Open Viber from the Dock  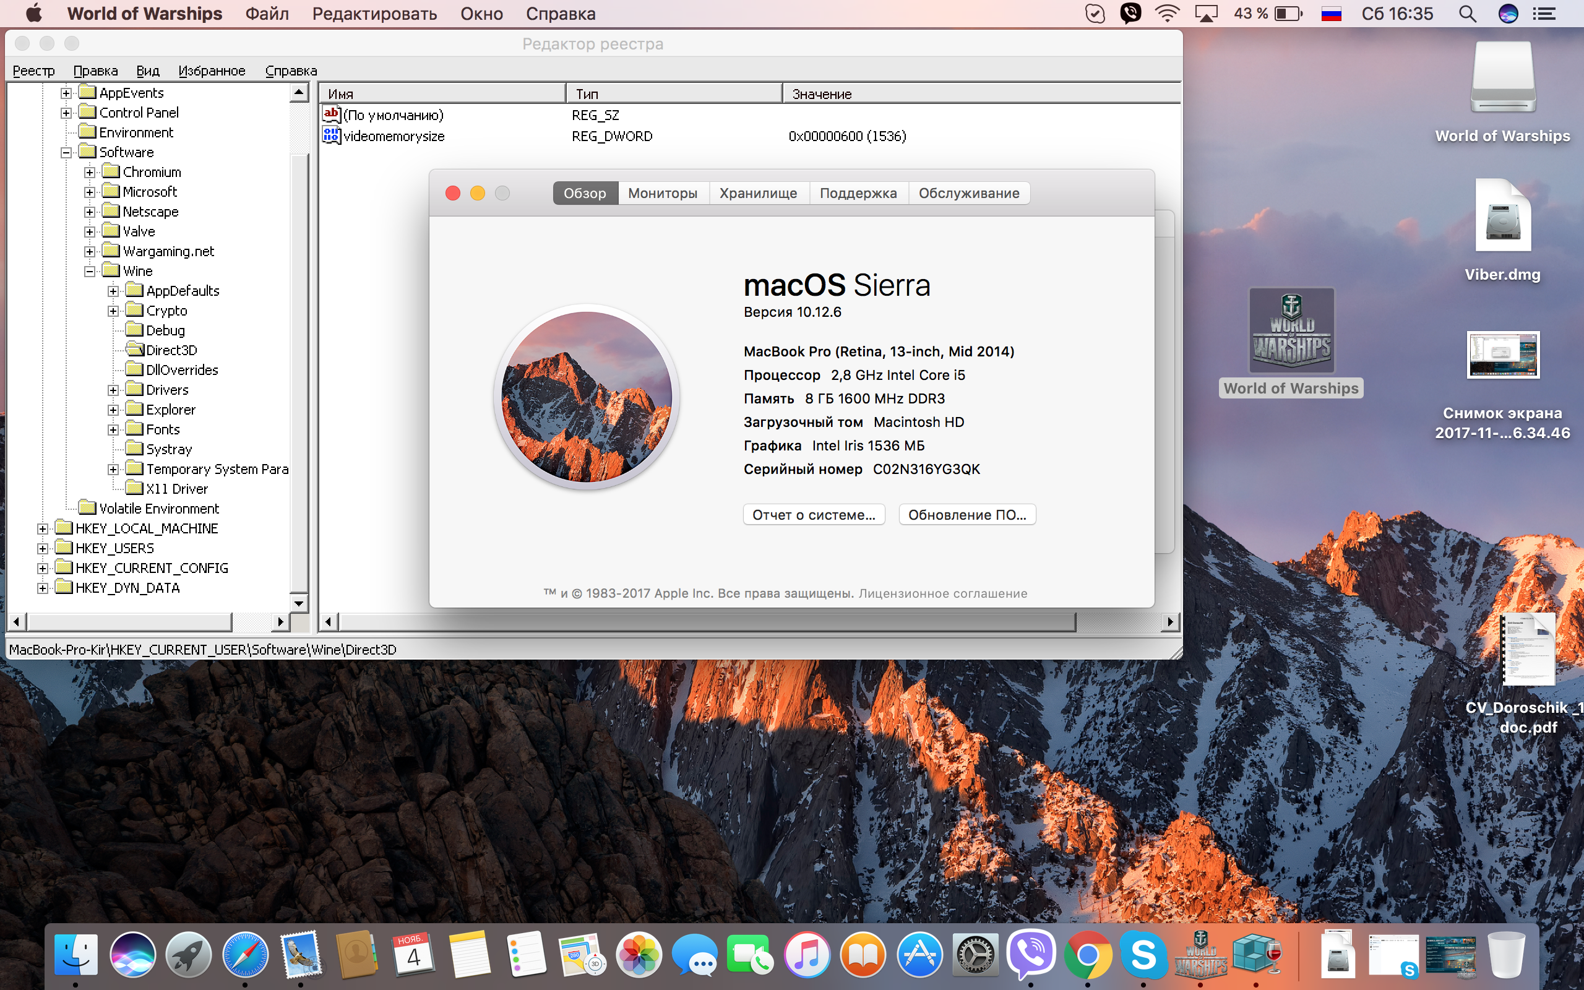1031,954
